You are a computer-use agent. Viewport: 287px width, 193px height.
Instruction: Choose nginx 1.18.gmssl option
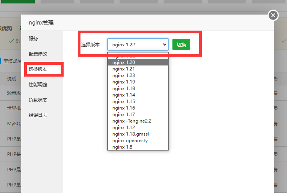(x=138, y=134)
